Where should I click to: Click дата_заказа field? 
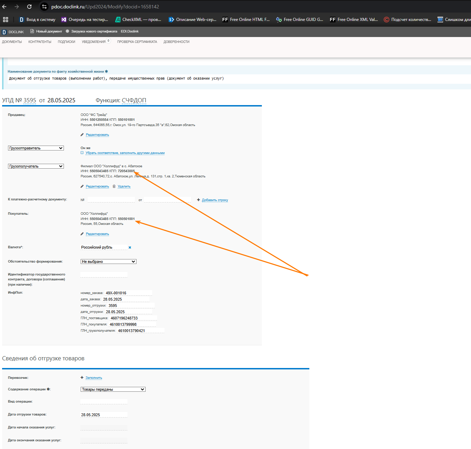126,299
